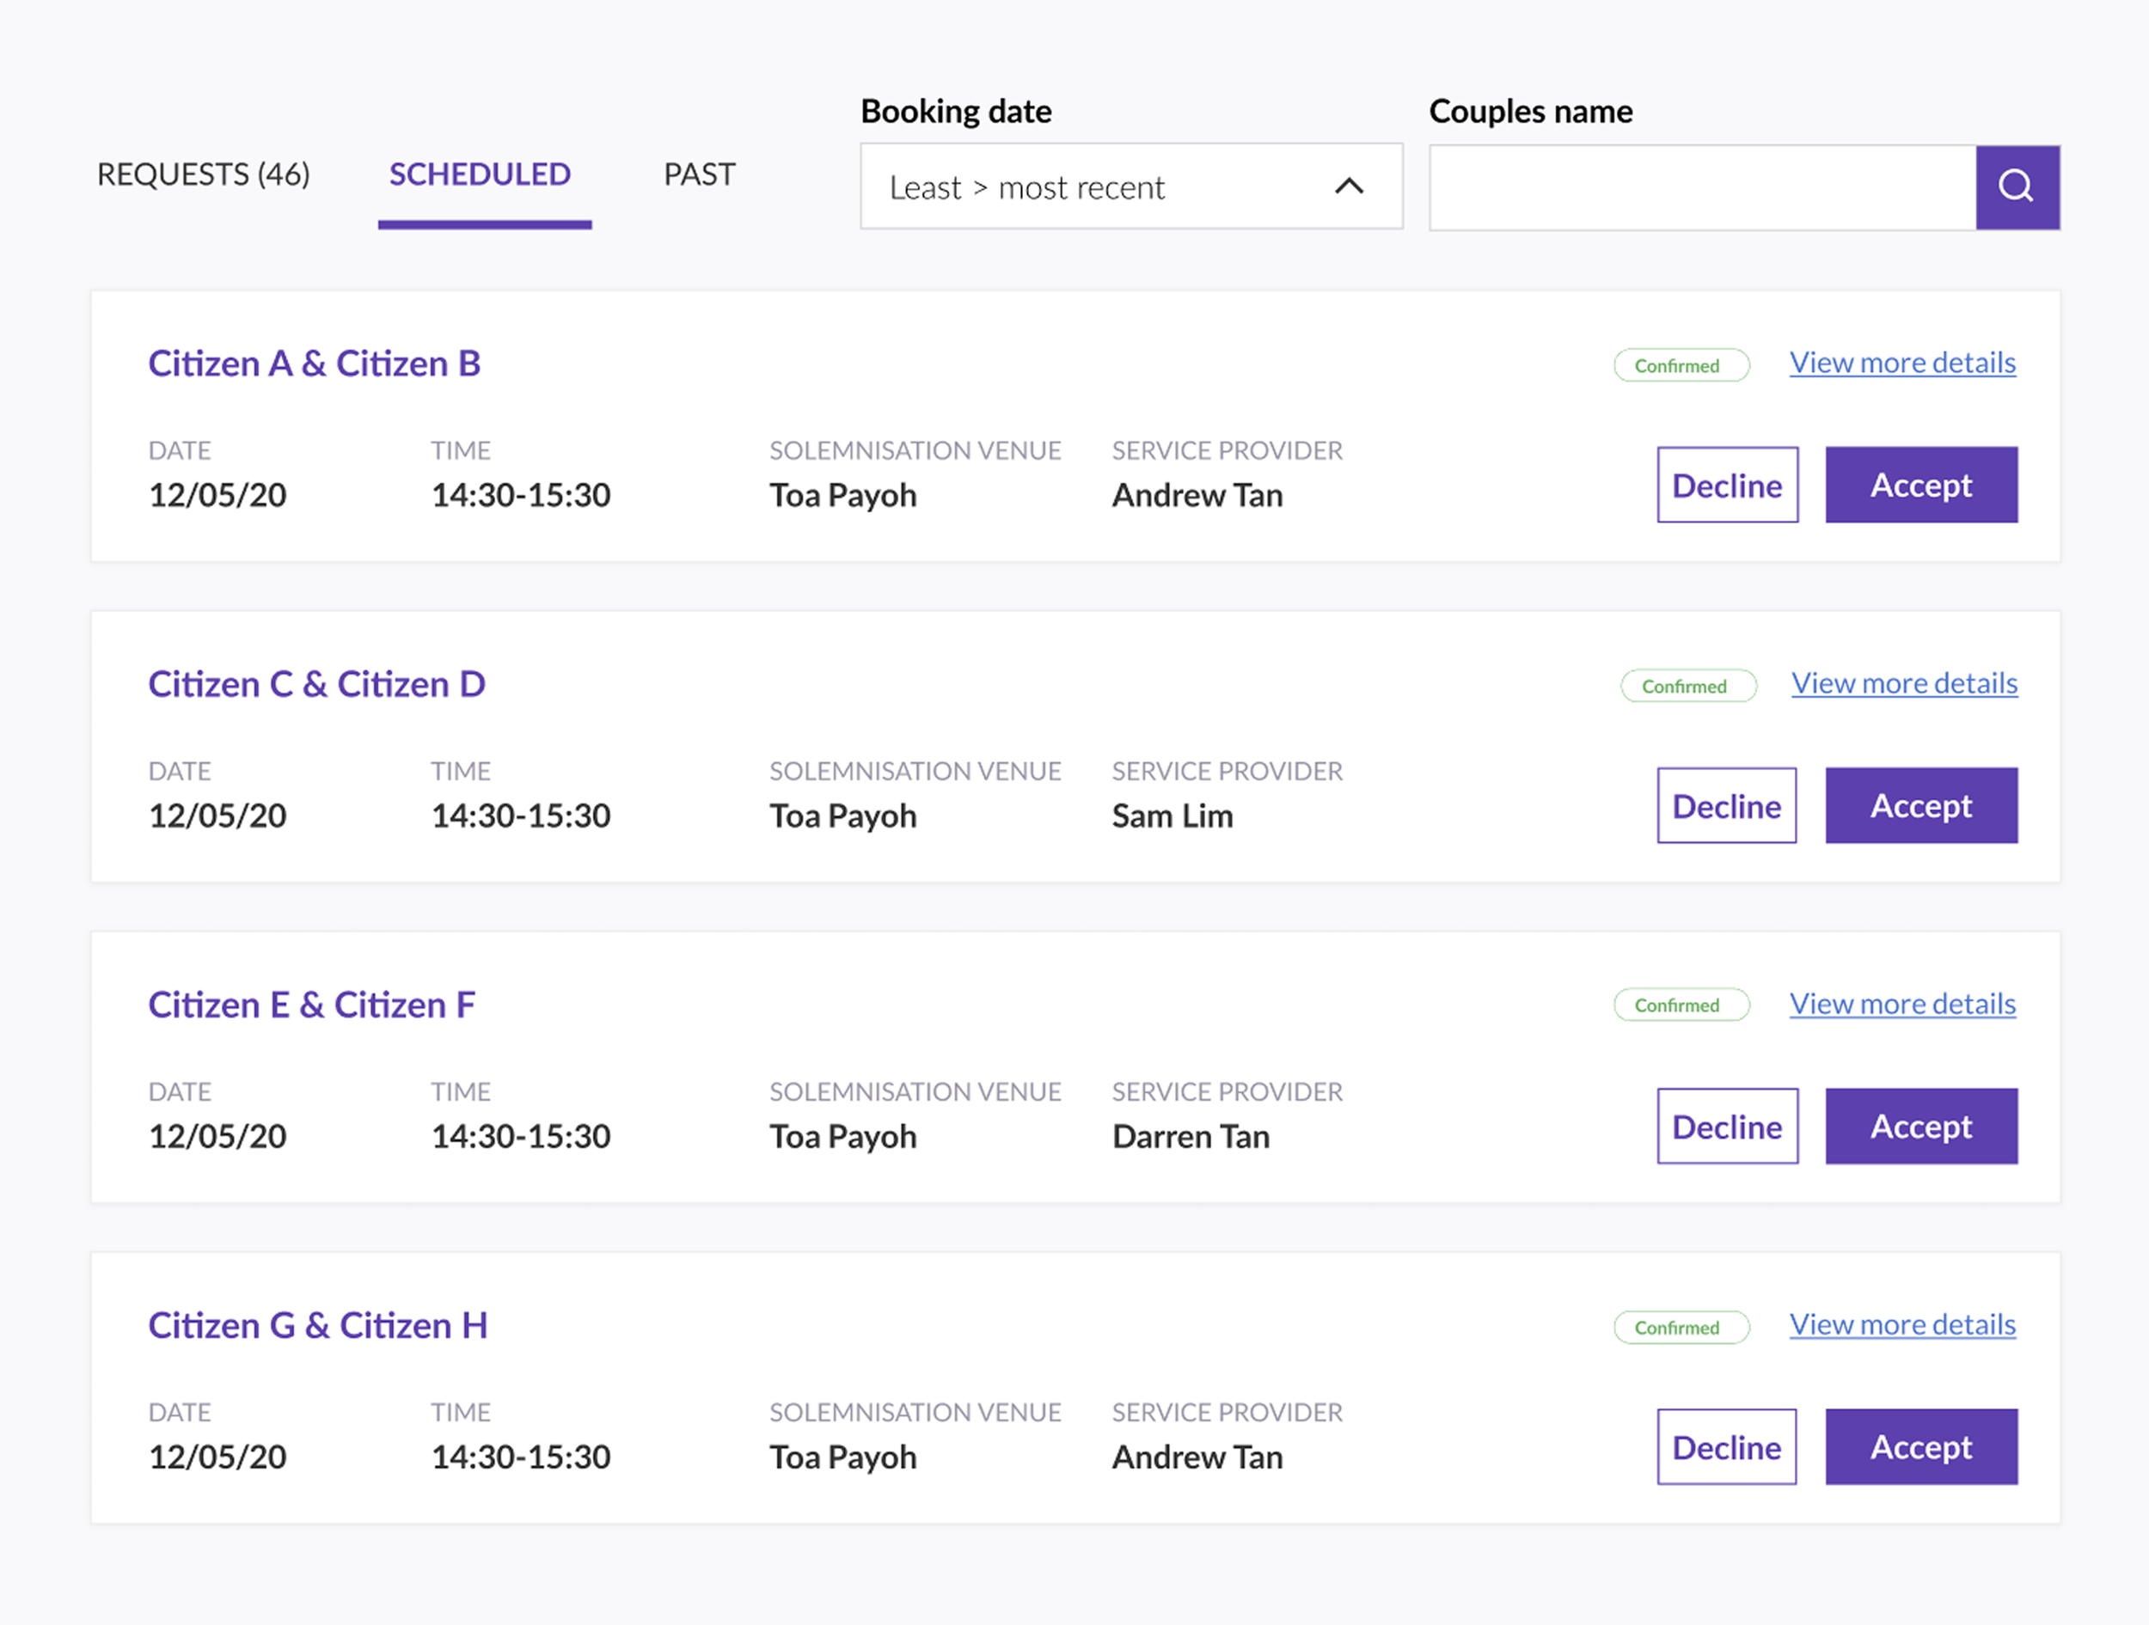This screenshot has height=1625, width=2149.
Task: View more details for Citizen E & F
Action: (x=1902, y=1004)
